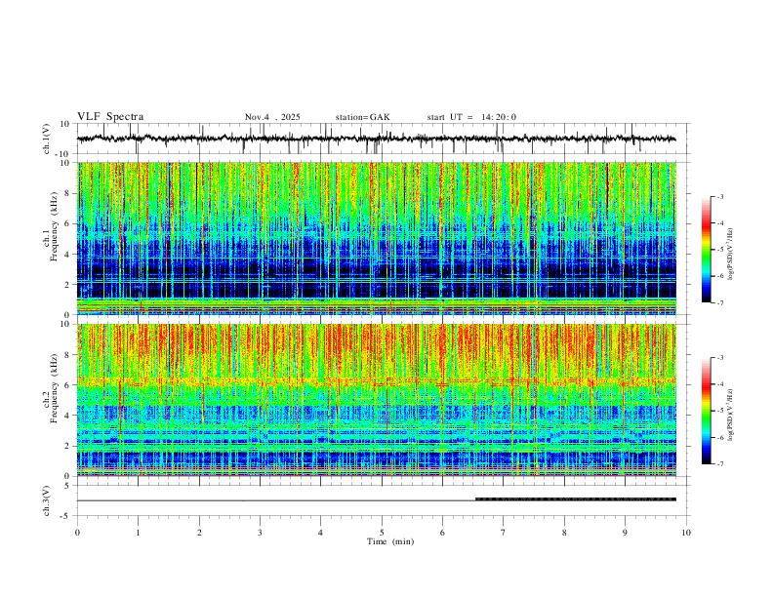Click the "-5" label on ch.1 color bar
This screenshot has height=597, width=773.
coord(720,250)
